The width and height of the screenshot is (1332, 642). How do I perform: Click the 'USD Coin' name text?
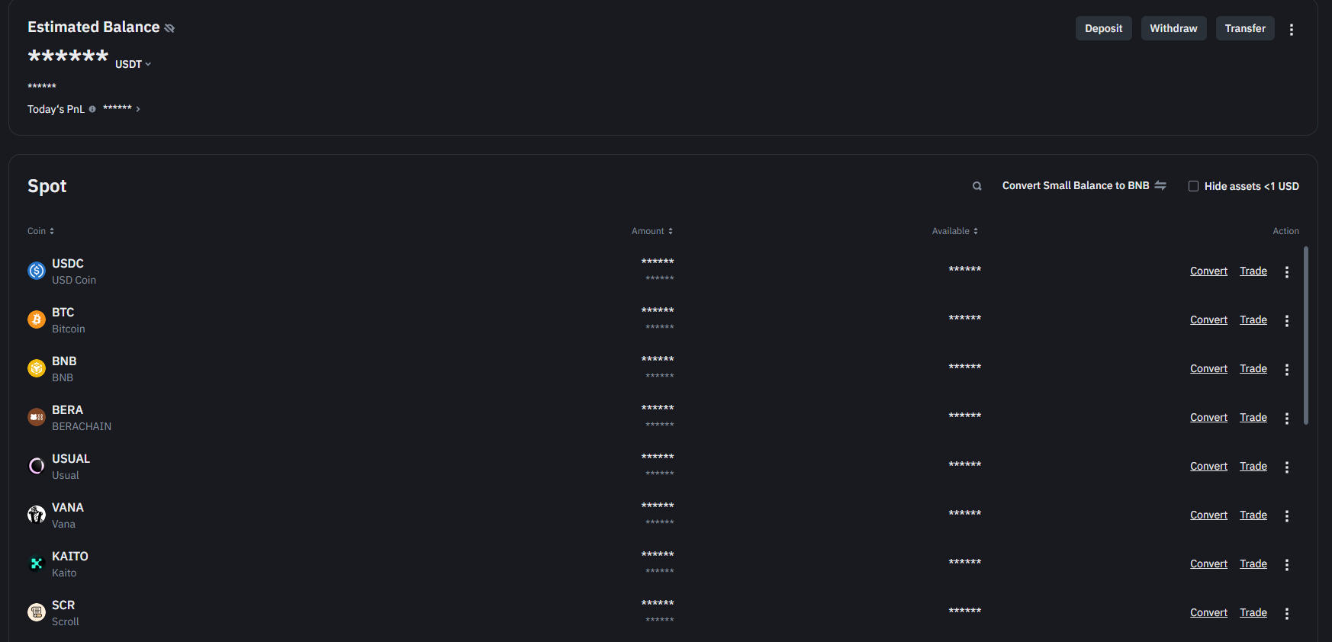pyautogui.click(x=74, y=280)
